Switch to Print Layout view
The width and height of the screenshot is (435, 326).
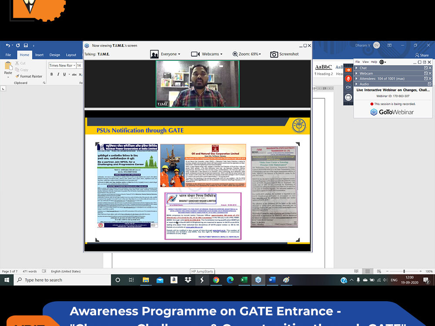click(x=368, y=271)
